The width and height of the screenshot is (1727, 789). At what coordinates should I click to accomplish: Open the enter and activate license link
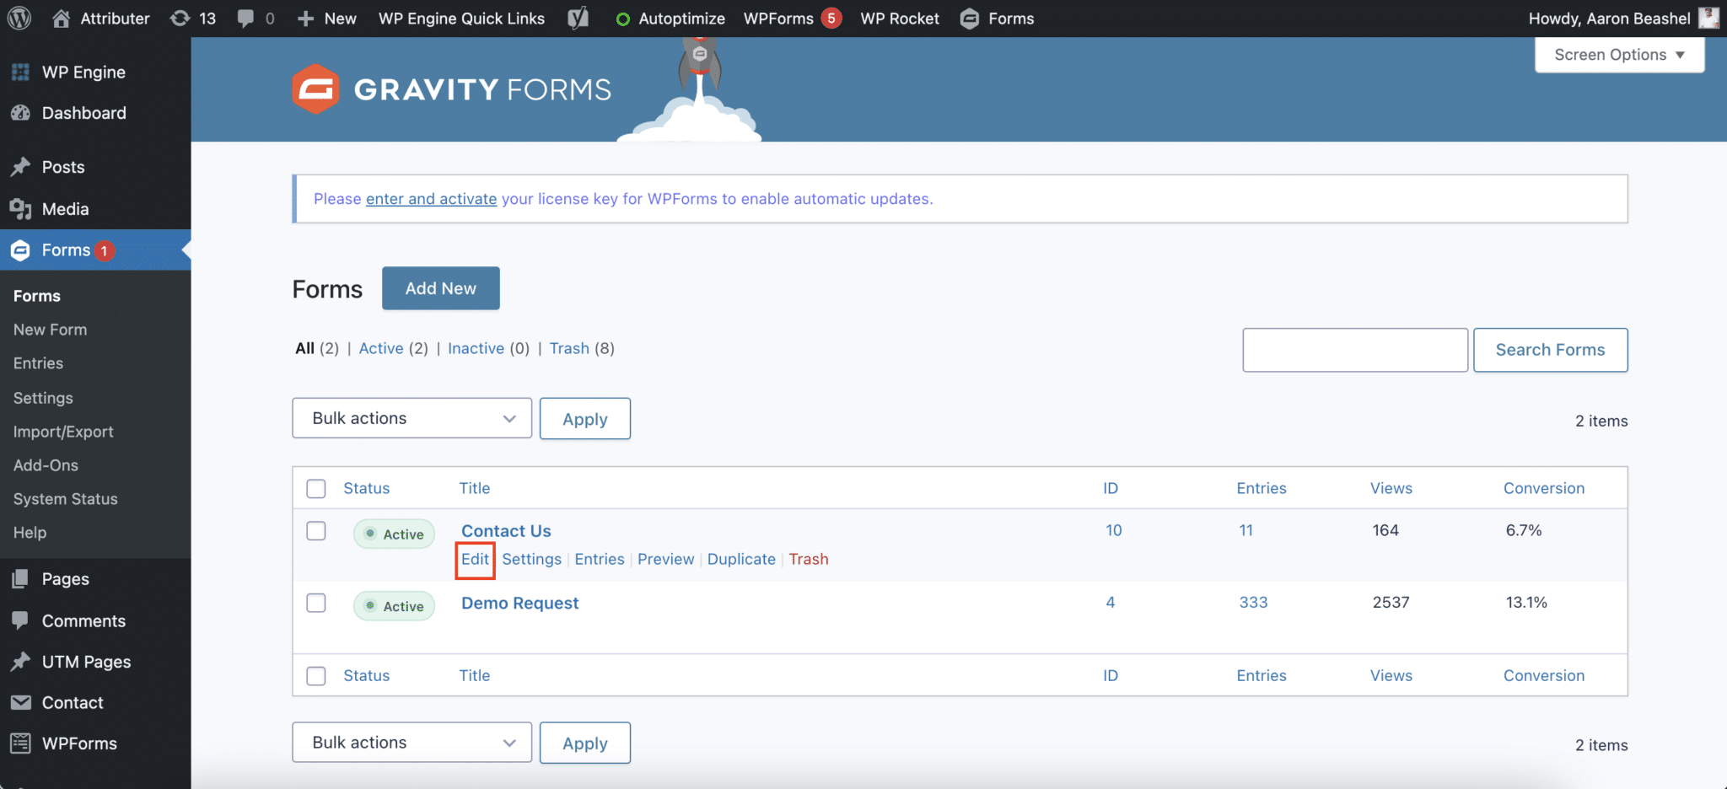431,198
